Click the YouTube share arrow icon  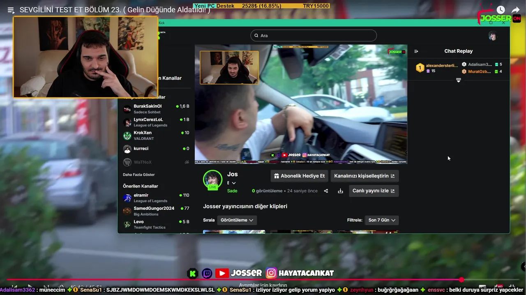click(x=516, y=10)
